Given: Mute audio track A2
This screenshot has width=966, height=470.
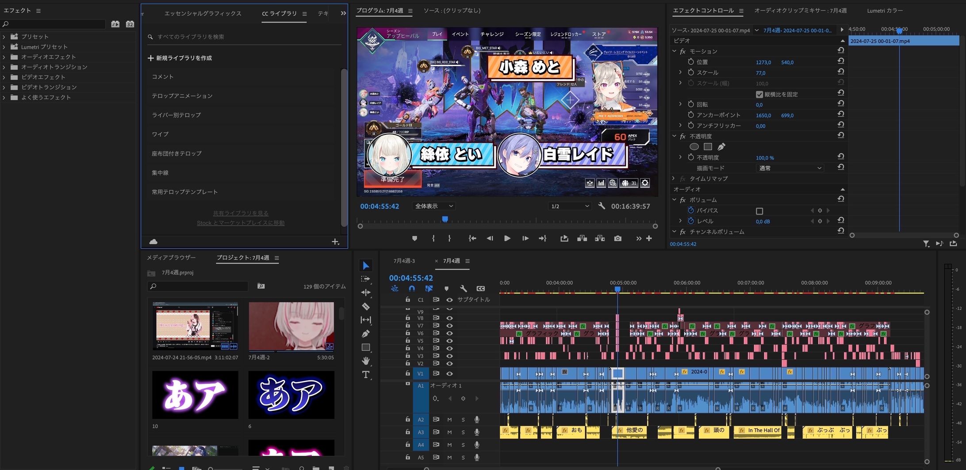Looking at the screenshot, I should [x=449, y=420].
